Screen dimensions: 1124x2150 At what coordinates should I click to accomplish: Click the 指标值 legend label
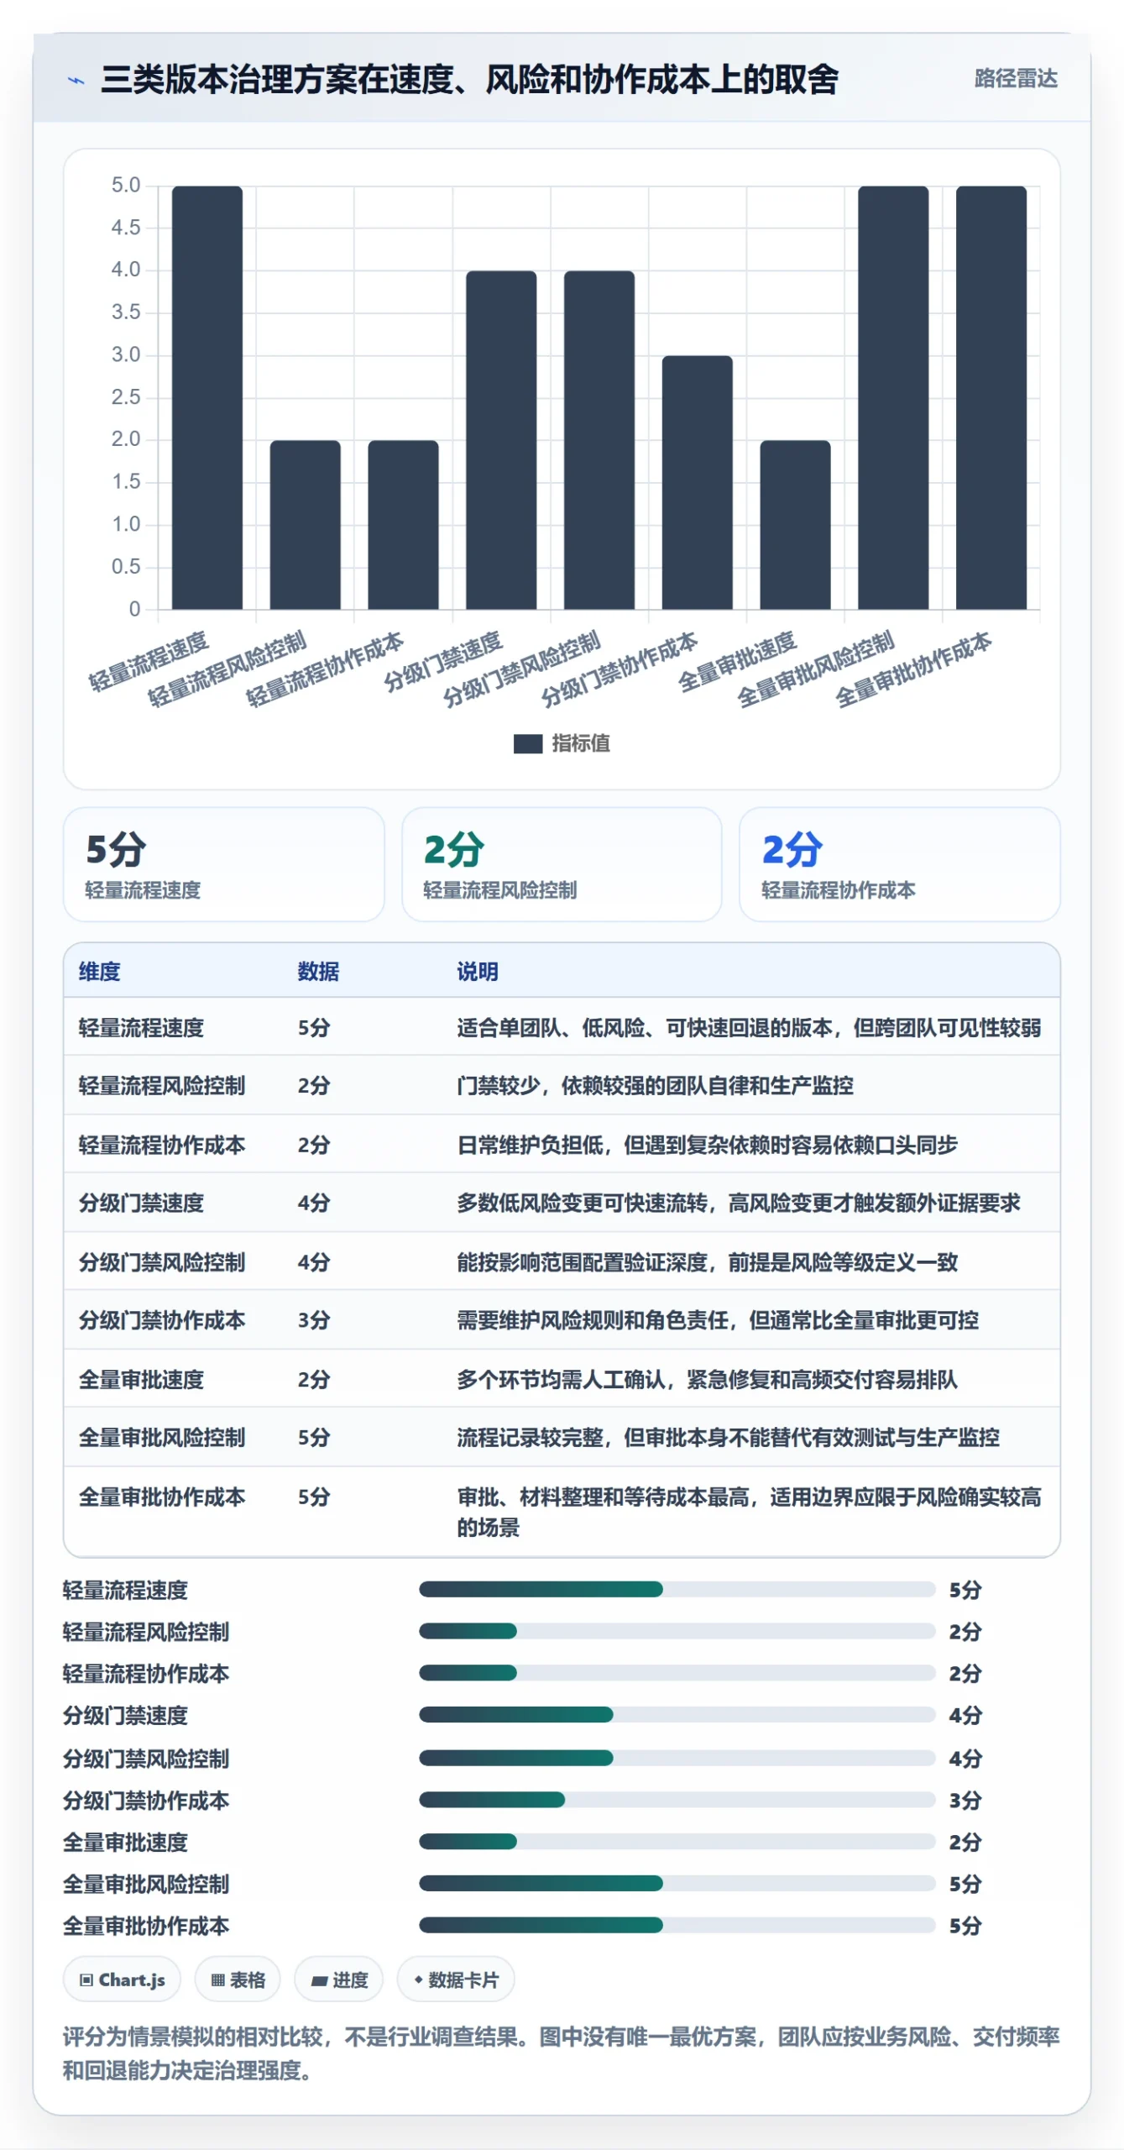[x=581, y=743]
